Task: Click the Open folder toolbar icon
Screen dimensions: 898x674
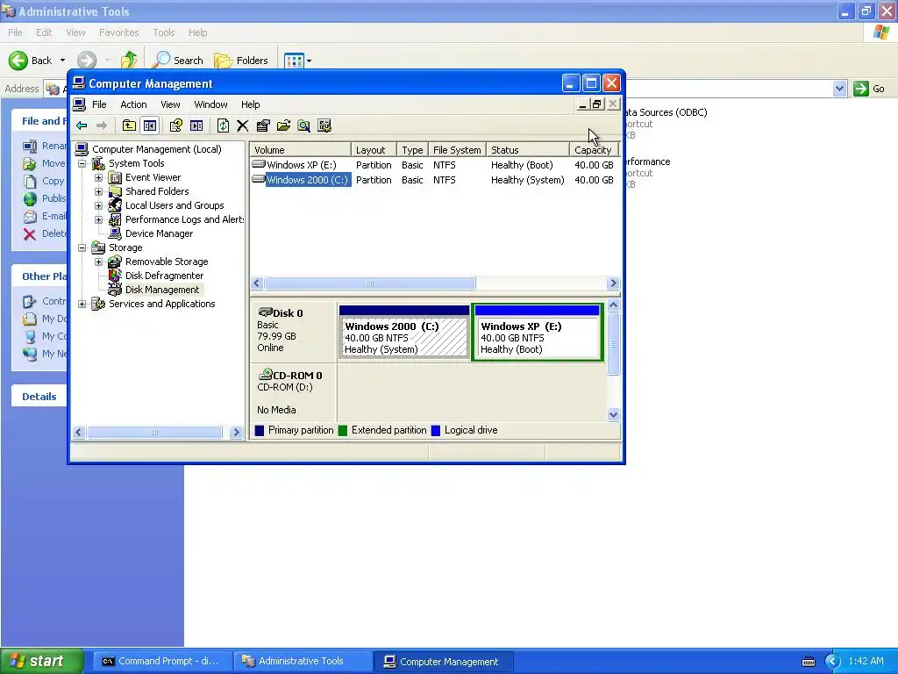Action: (x=283, y=125)
